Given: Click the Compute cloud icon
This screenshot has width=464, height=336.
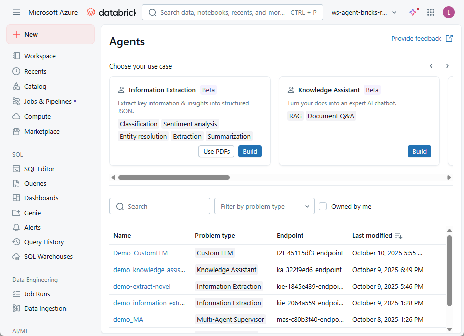Looking at the screenshot, I should click(x=16, y=116).
